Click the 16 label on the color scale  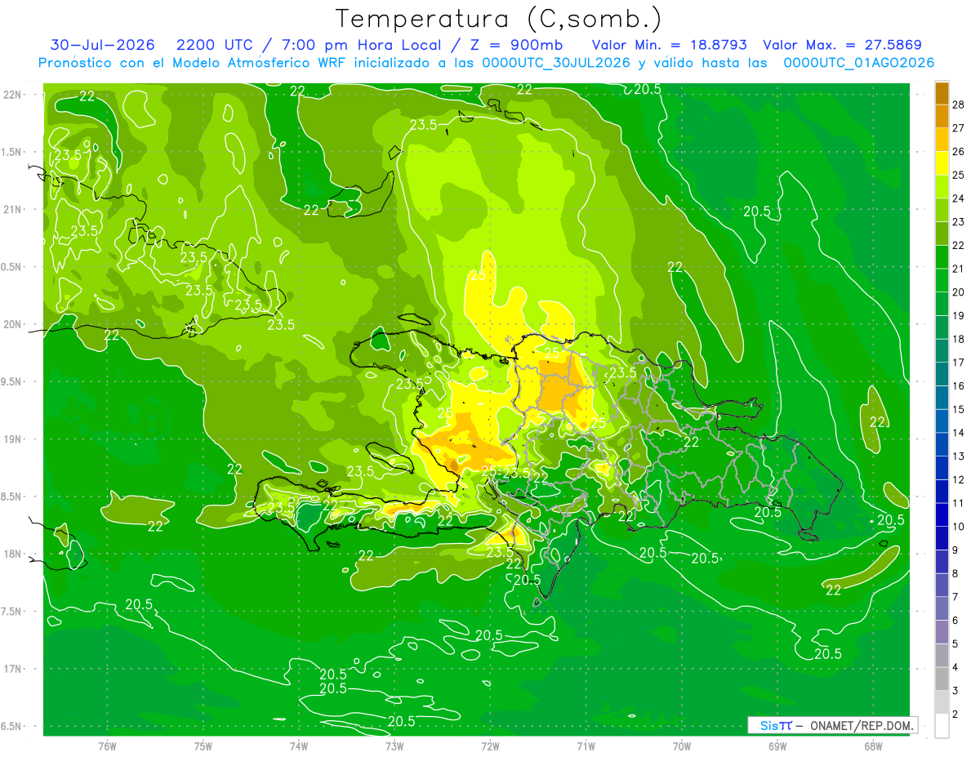[959, 386]
